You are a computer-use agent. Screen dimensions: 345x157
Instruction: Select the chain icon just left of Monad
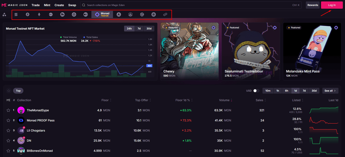86,14
